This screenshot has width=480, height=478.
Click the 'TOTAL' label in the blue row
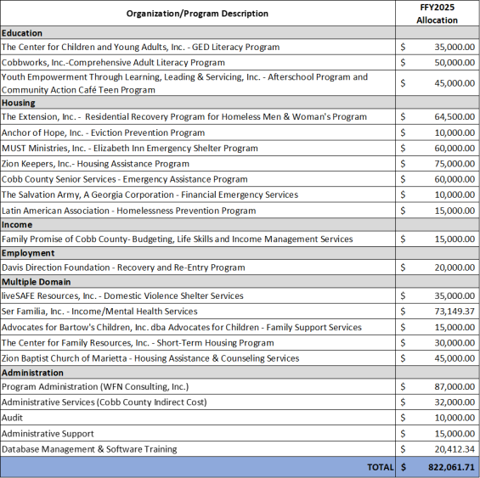(x=381, y=467)
